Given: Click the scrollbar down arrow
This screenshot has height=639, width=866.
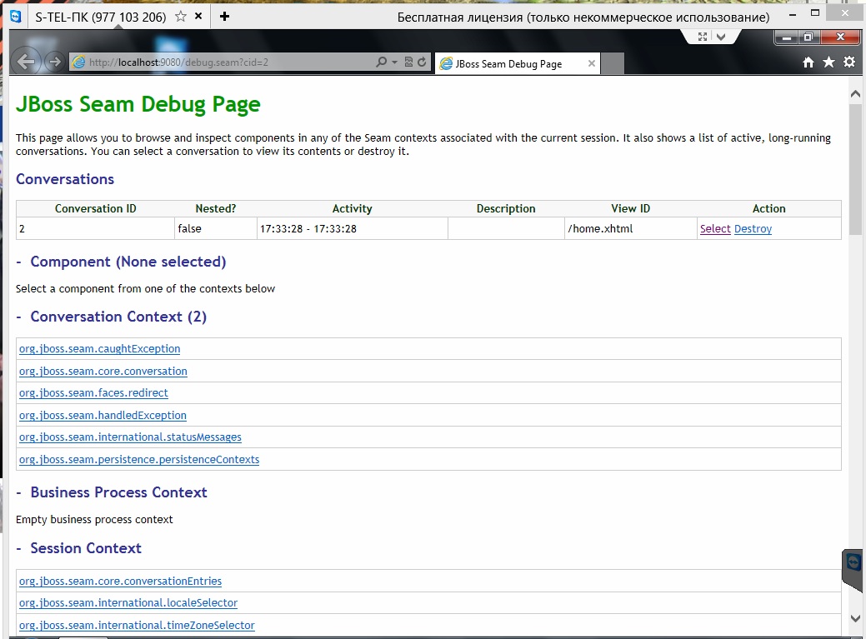Looking at the screenshot, I should [855, 618].
